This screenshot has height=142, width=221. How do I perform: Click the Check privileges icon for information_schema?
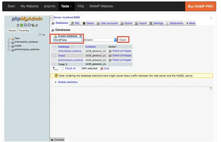110,51
